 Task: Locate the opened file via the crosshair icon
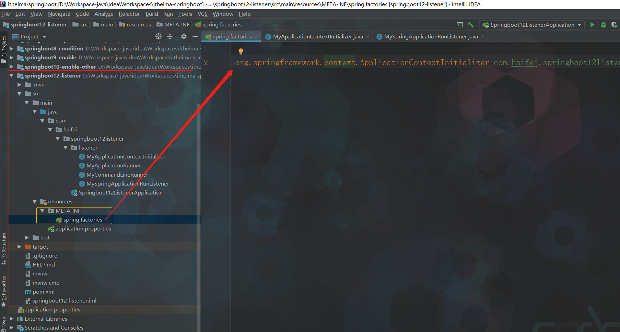[x=159, y=36]
